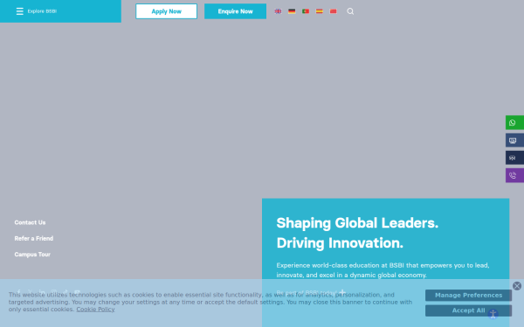Open the Contact Us link
Viewport: 524px width, 327px height.
click(30, 222)
